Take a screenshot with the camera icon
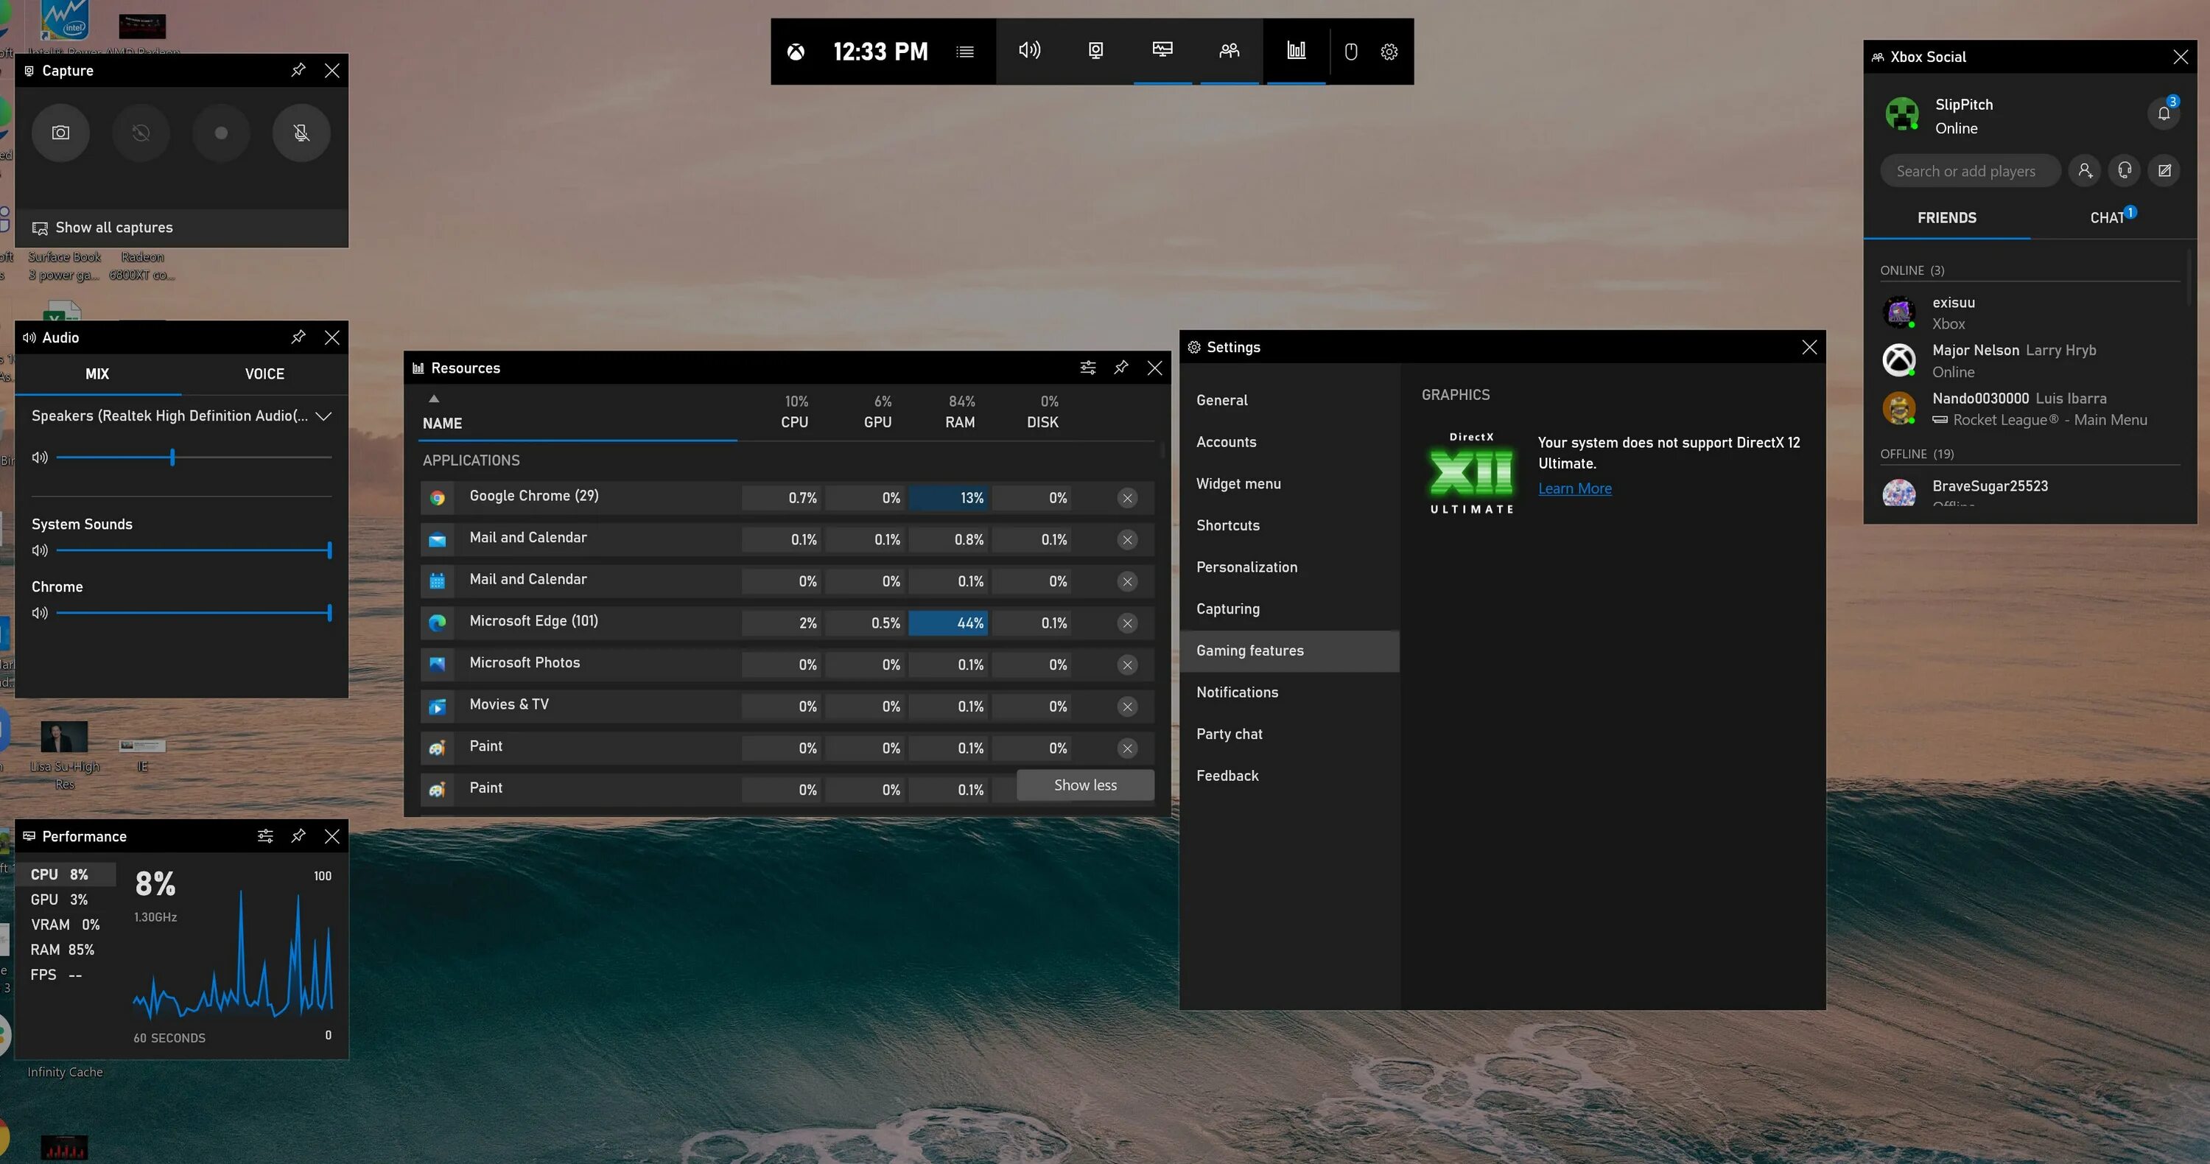This screenshot has width=2210, height=1164. tap(60, 133)
